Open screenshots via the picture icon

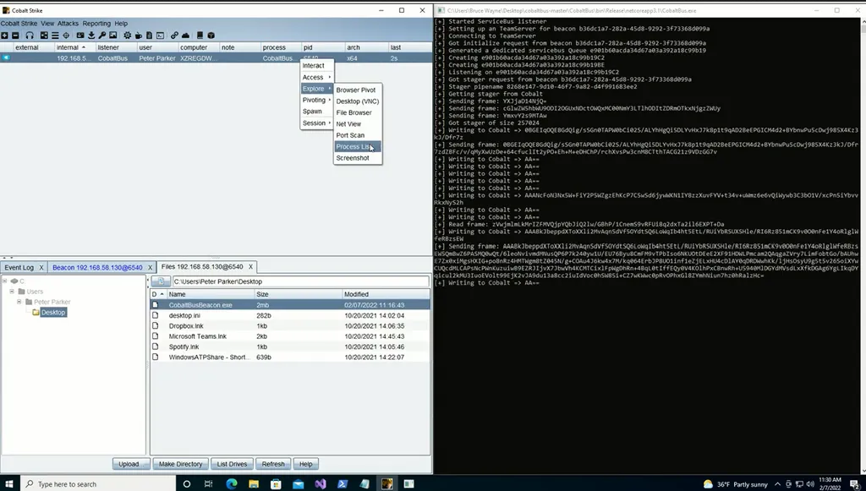pyautogui.click(x=113, y=35)
